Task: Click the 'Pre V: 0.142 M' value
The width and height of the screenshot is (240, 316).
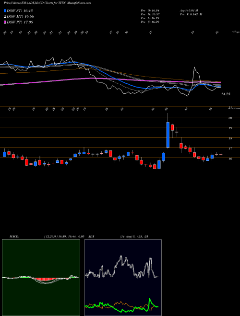Action: click(x=191, y=14)
